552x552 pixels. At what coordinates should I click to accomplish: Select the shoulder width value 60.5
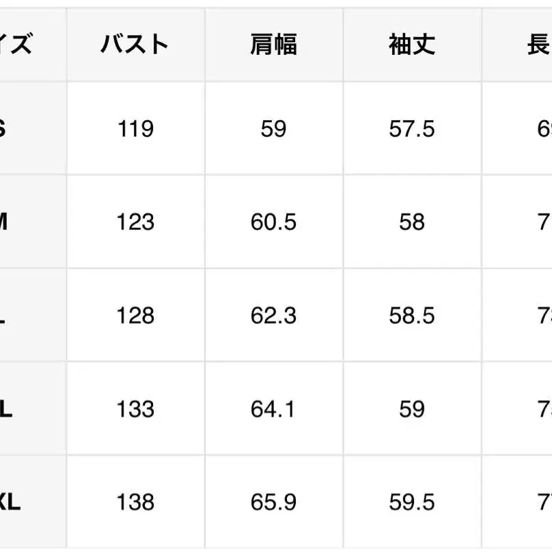273,222
